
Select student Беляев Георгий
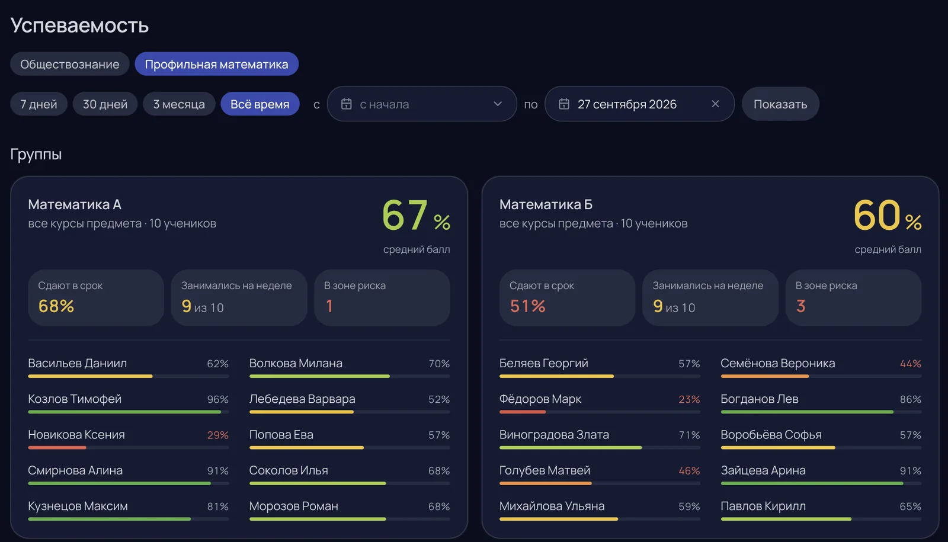click(600, 367)
